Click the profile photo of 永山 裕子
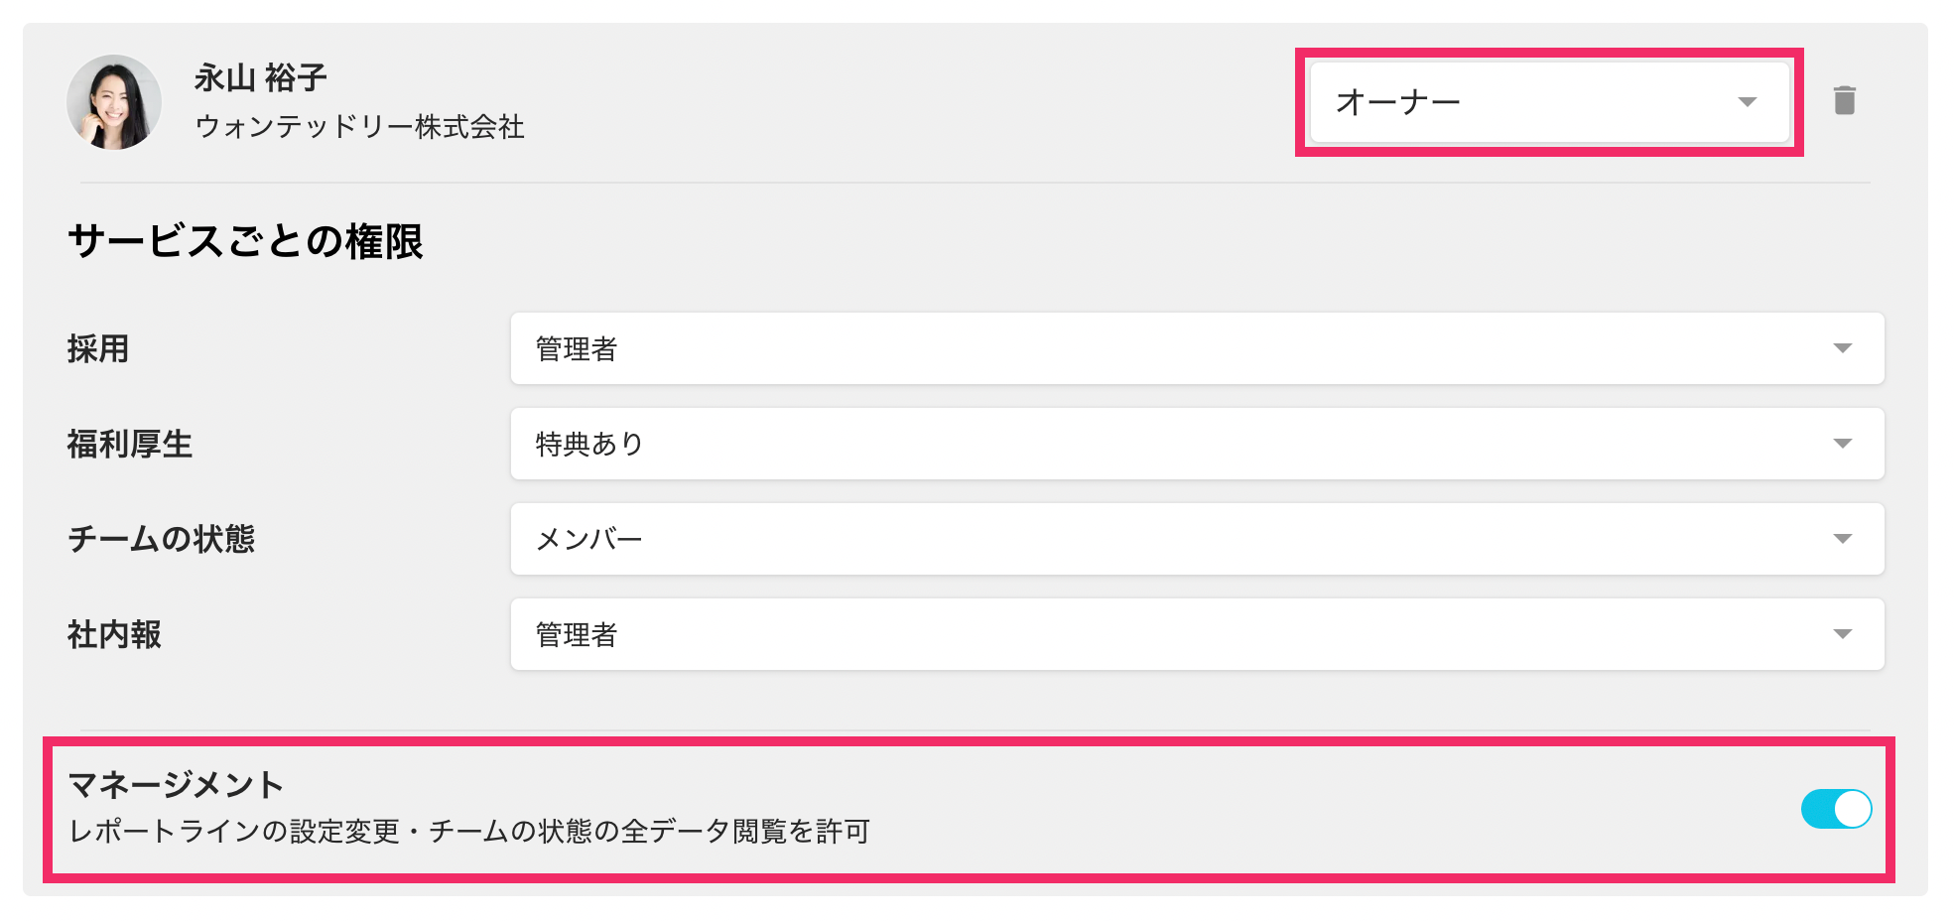 (114, 102)
